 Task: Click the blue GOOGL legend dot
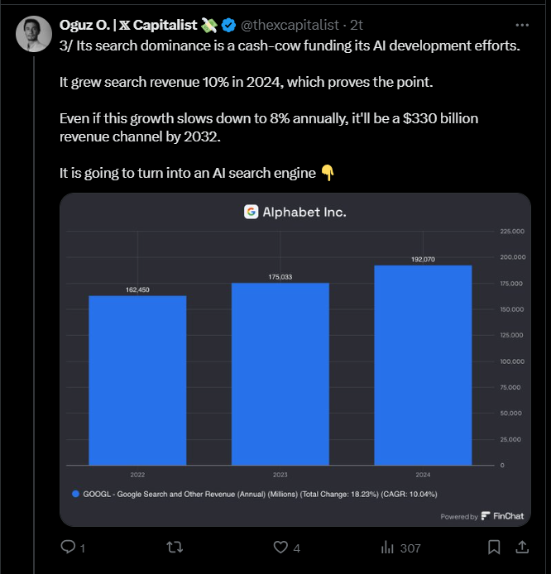coord(76,494)
